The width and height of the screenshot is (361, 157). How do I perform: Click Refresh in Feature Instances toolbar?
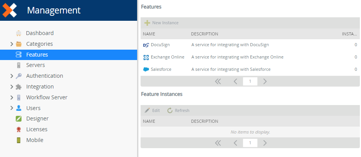click(x=178, y=110)
